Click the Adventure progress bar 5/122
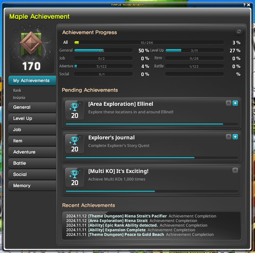Screen dimensions: 255x253 103,66
